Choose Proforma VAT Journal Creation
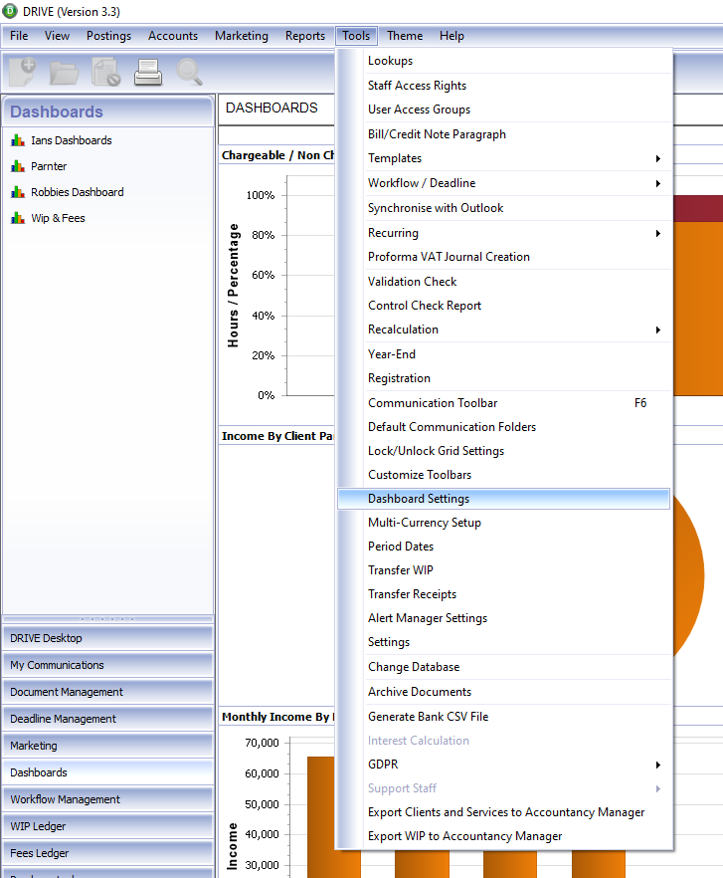Image resolution: width=723 pixels, height=878 pixels. pyautogui.click(x=503, y=257)
